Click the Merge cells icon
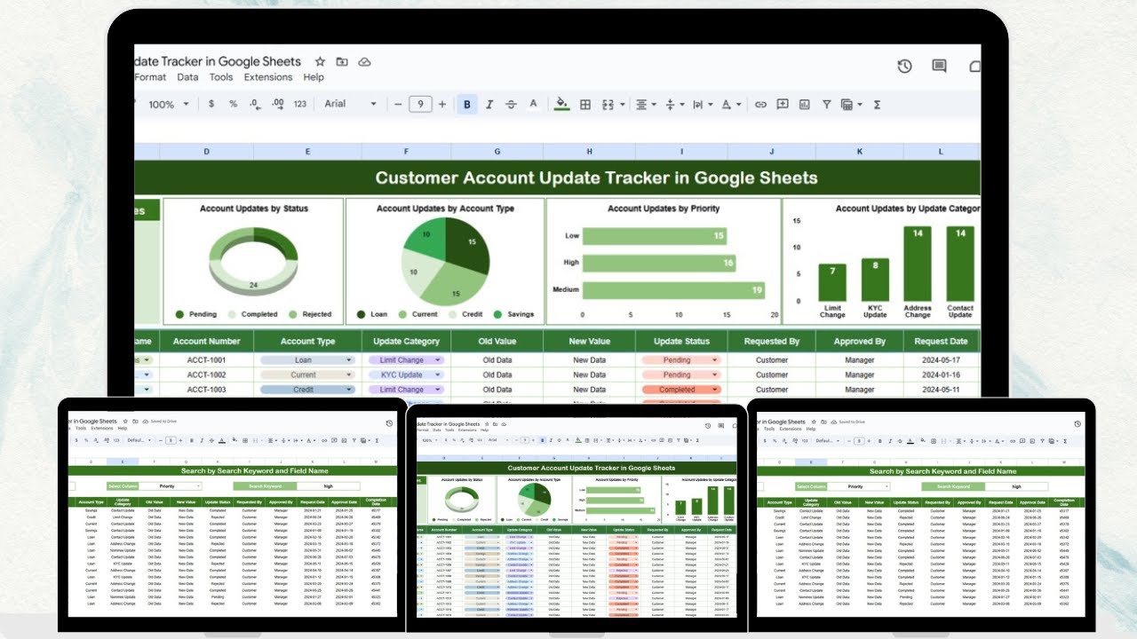Viewport: 1137px width, 639px height. tap(608, 104)
